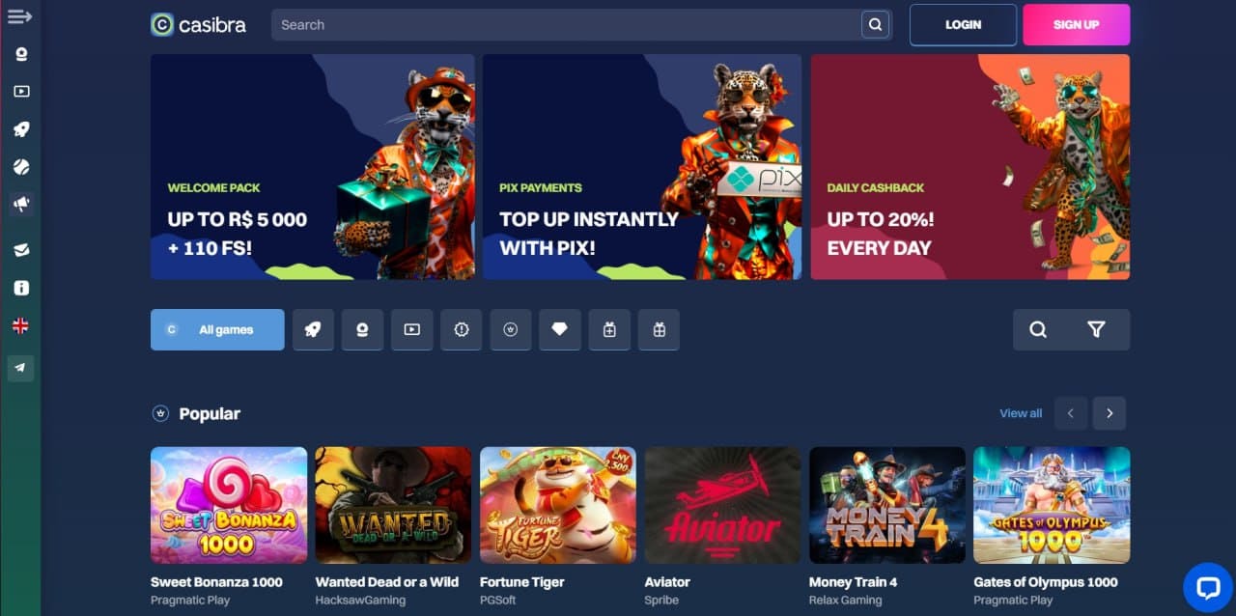Viewport: 1236px width, 616px height.
Task: Filter games by gift box category icon
Action: (x=659, y=329)
